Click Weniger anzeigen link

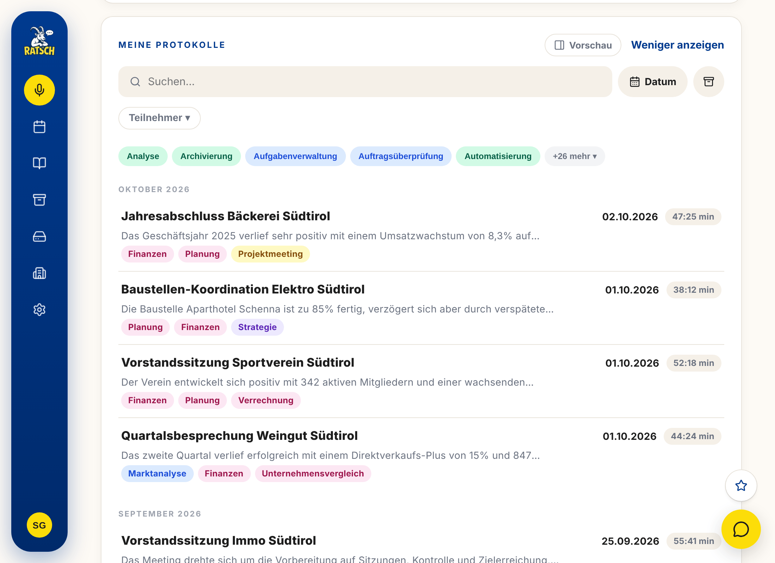tap(677, 45)
